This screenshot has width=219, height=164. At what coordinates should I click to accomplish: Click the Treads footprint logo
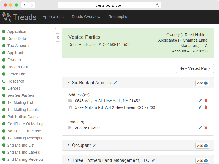pos(7,17)
